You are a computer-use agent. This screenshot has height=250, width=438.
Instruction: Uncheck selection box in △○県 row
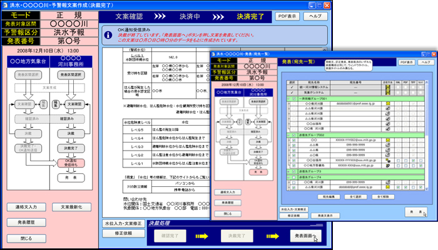294,155
